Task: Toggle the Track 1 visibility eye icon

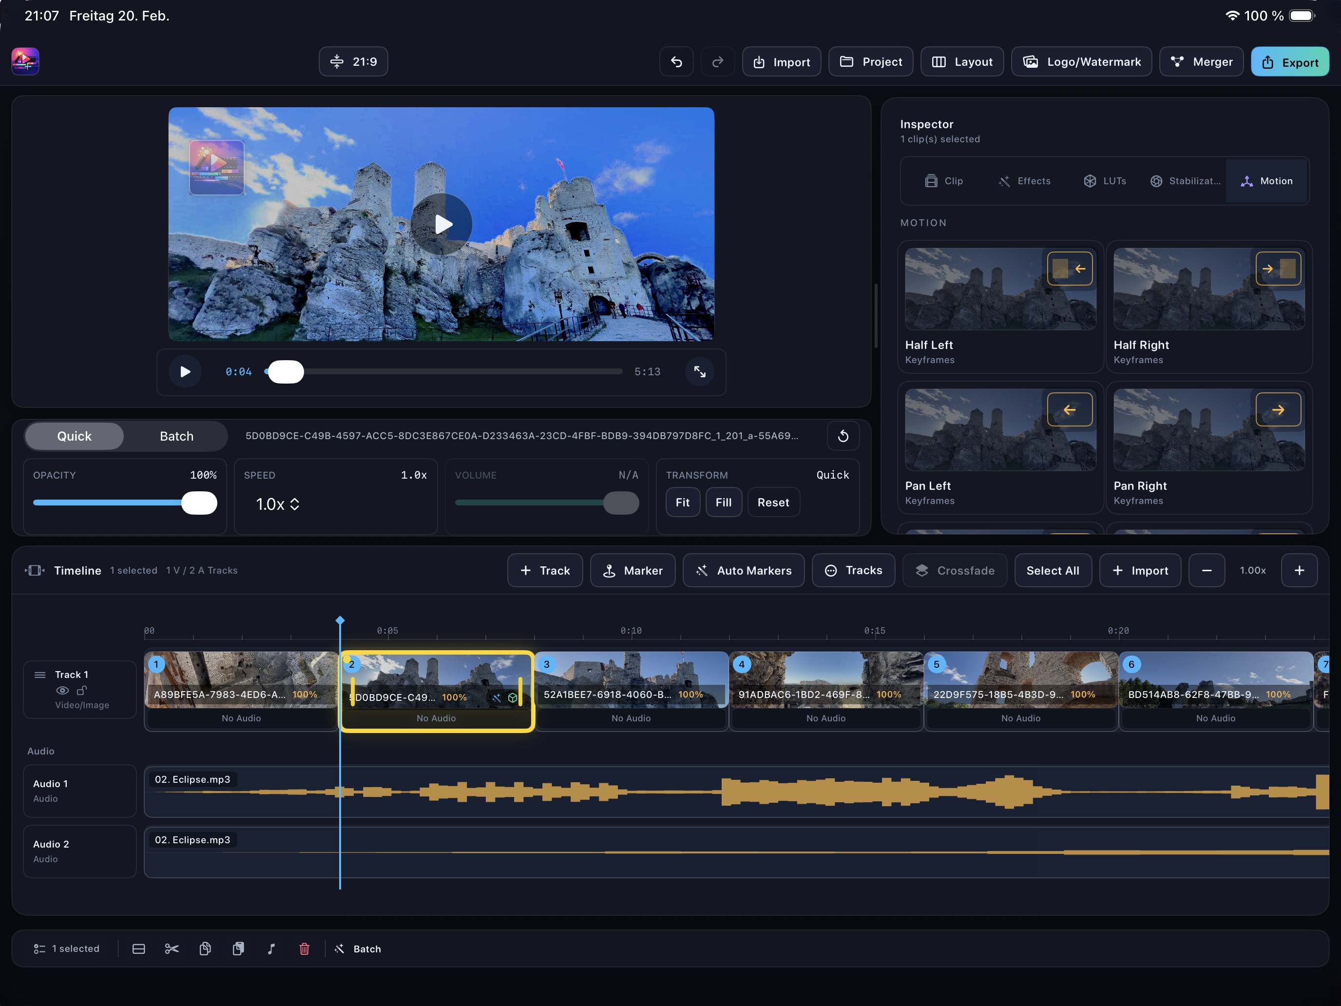Action: click(x=62, y=690)
